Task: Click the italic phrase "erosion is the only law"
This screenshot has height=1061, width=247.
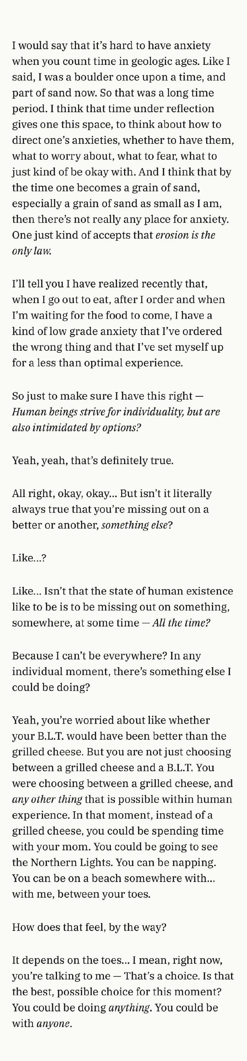Action: click(x=185, y=235)
